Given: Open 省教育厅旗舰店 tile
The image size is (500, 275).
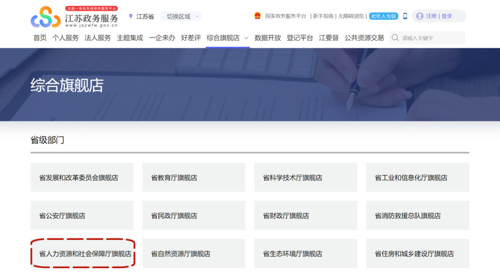Looking at the screenshot, I should pyautogui.click(x=194, y=177).
